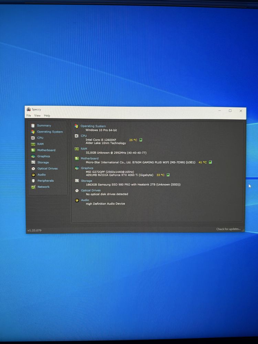258x344 pixels.
Task: Click the Audio heading link in summary
Action: pyautogui.click(x=85, y=200)
